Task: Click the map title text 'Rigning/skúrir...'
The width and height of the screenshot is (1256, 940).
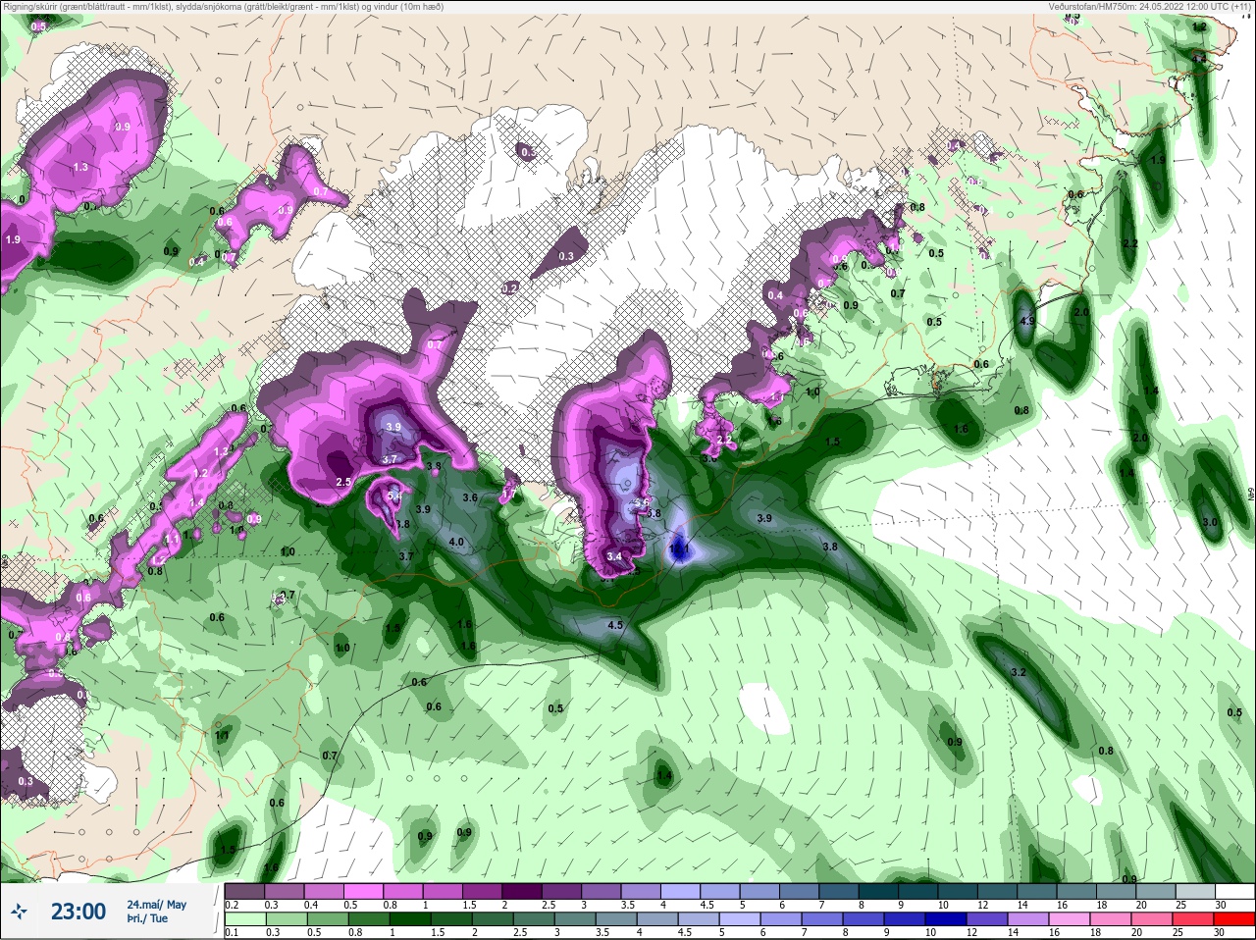Action: [223, 7]
